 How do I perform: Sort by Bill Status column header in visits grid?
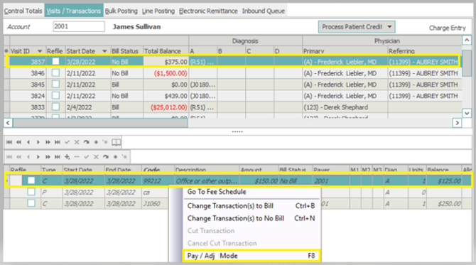[x=125, y=51]
